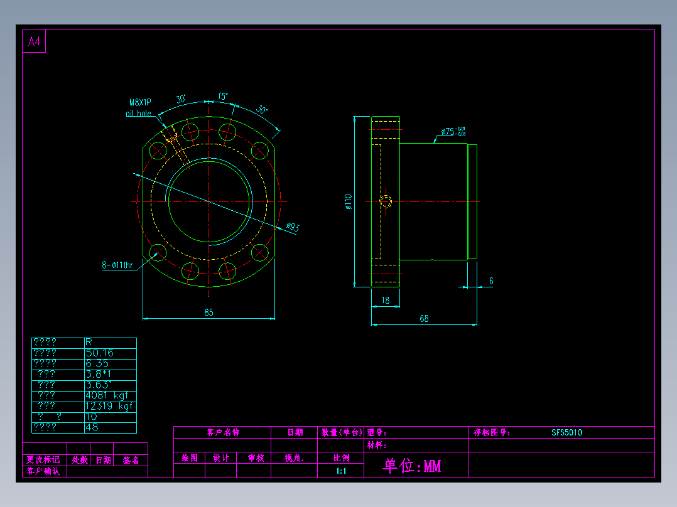Pick the ø93 diameter dimension text
The width and height of the screenshot is (677, 507).
[x=293, y=227]
